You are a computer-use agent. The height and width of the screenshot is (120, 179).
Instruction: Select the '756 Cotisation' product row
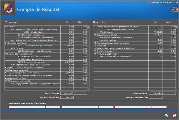point(106,32)
